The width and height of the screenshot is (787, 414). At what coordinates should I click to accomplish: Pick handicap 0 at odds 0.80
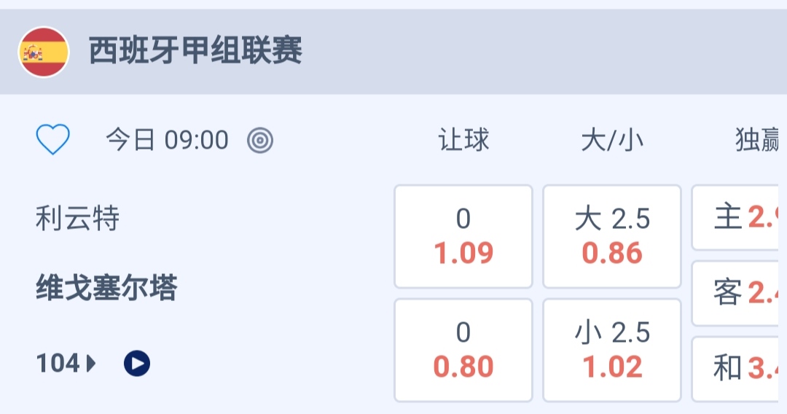463,350
